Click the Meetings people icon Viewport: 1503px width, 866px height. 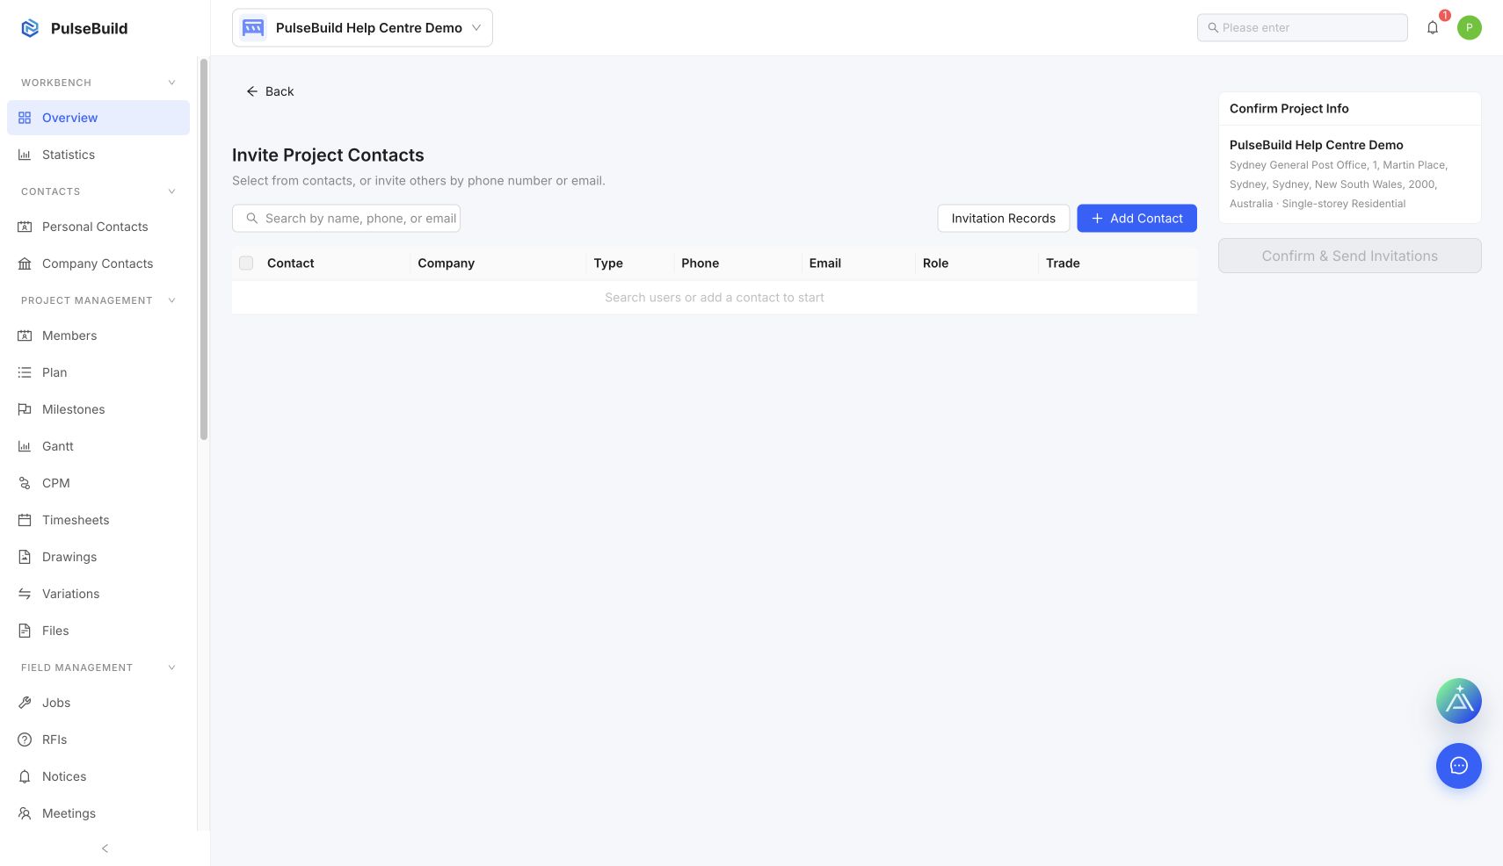click(x=25, y=813)
